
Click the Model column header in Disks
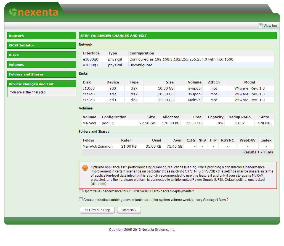[250, 82]
